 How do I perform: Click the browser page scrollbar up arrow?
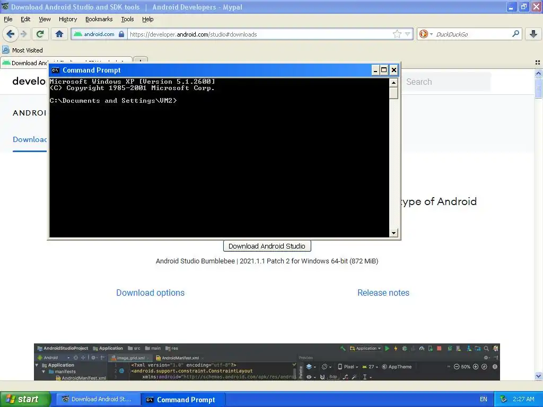539,73
